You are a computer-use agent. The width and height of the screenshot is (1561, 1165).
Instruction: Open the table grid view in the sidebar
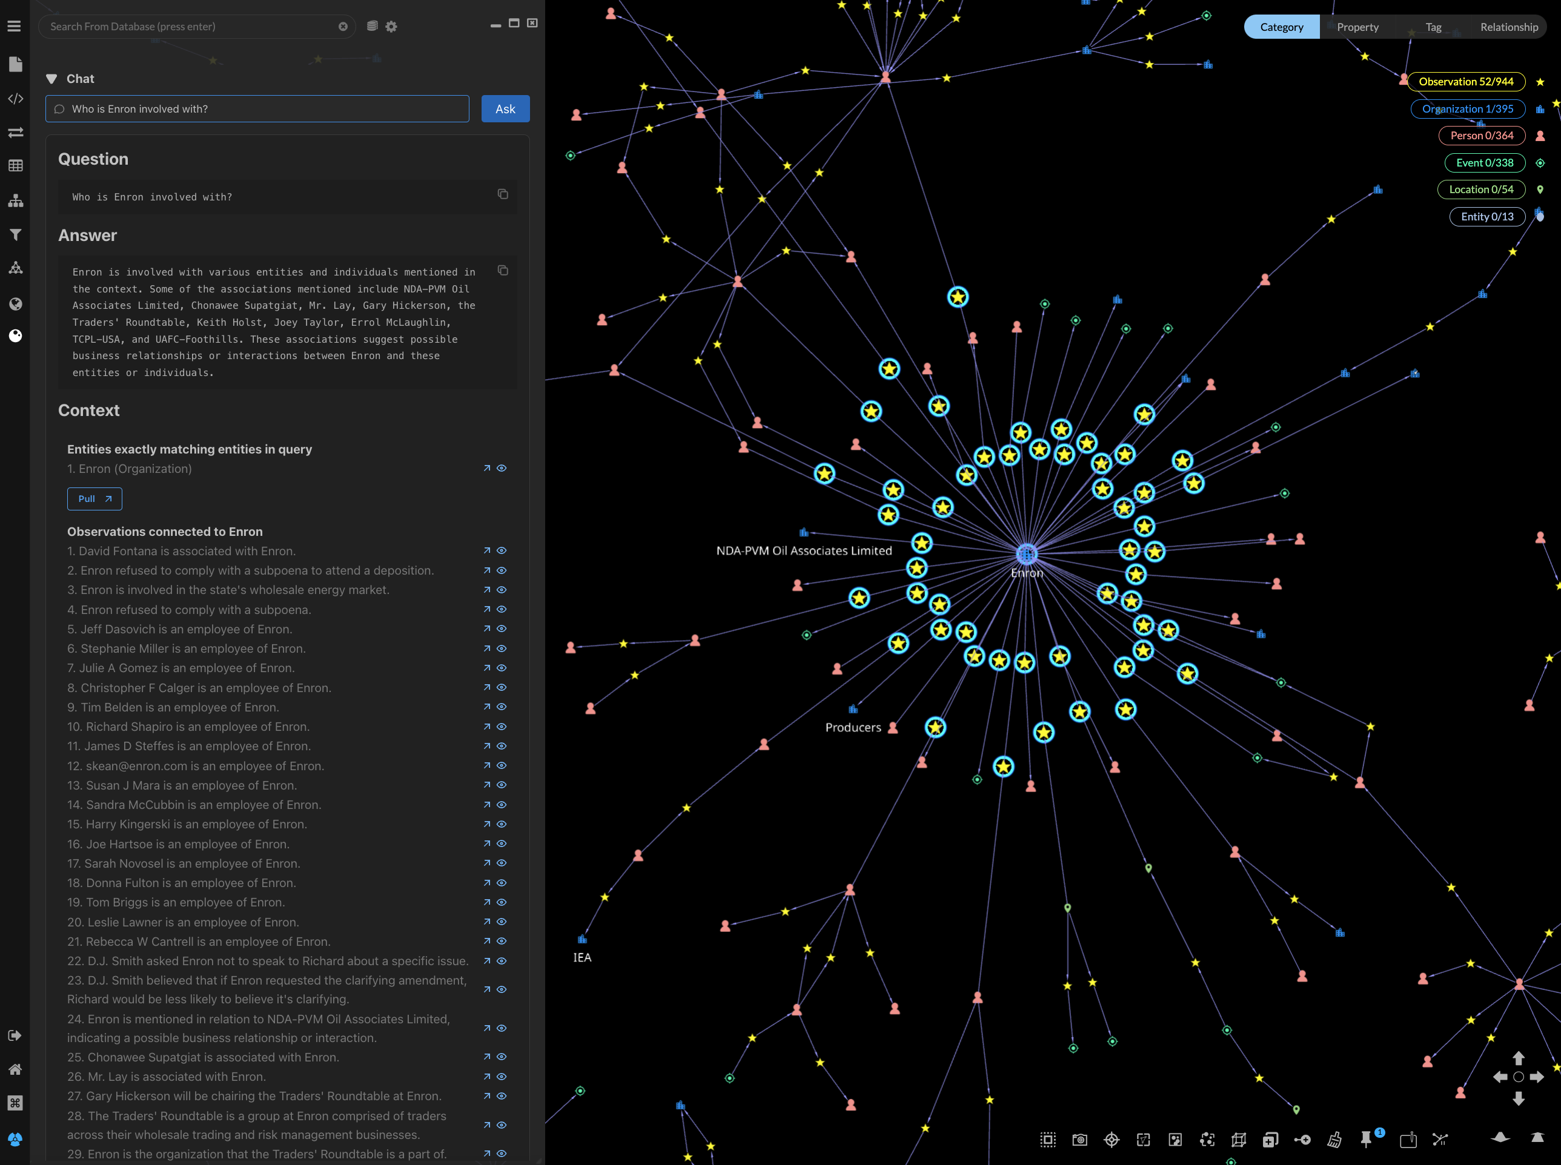click(16, 166)
